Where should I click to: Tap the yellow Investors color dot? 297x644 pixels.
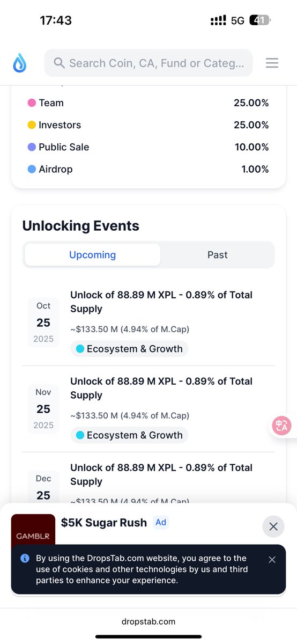(32, 125)
